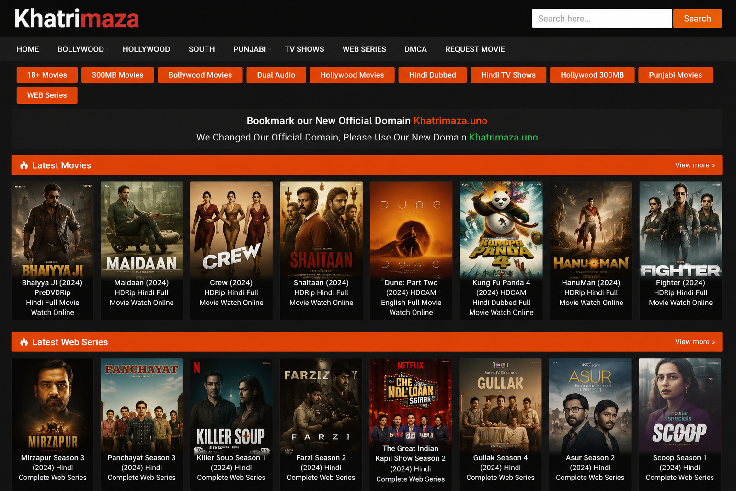Select the Dual Audio category button
Viewport: 736px width, 491px height.
276,75
